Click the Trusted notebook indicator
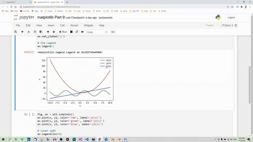This screenshot has height=142, width=253. [210, 25]
